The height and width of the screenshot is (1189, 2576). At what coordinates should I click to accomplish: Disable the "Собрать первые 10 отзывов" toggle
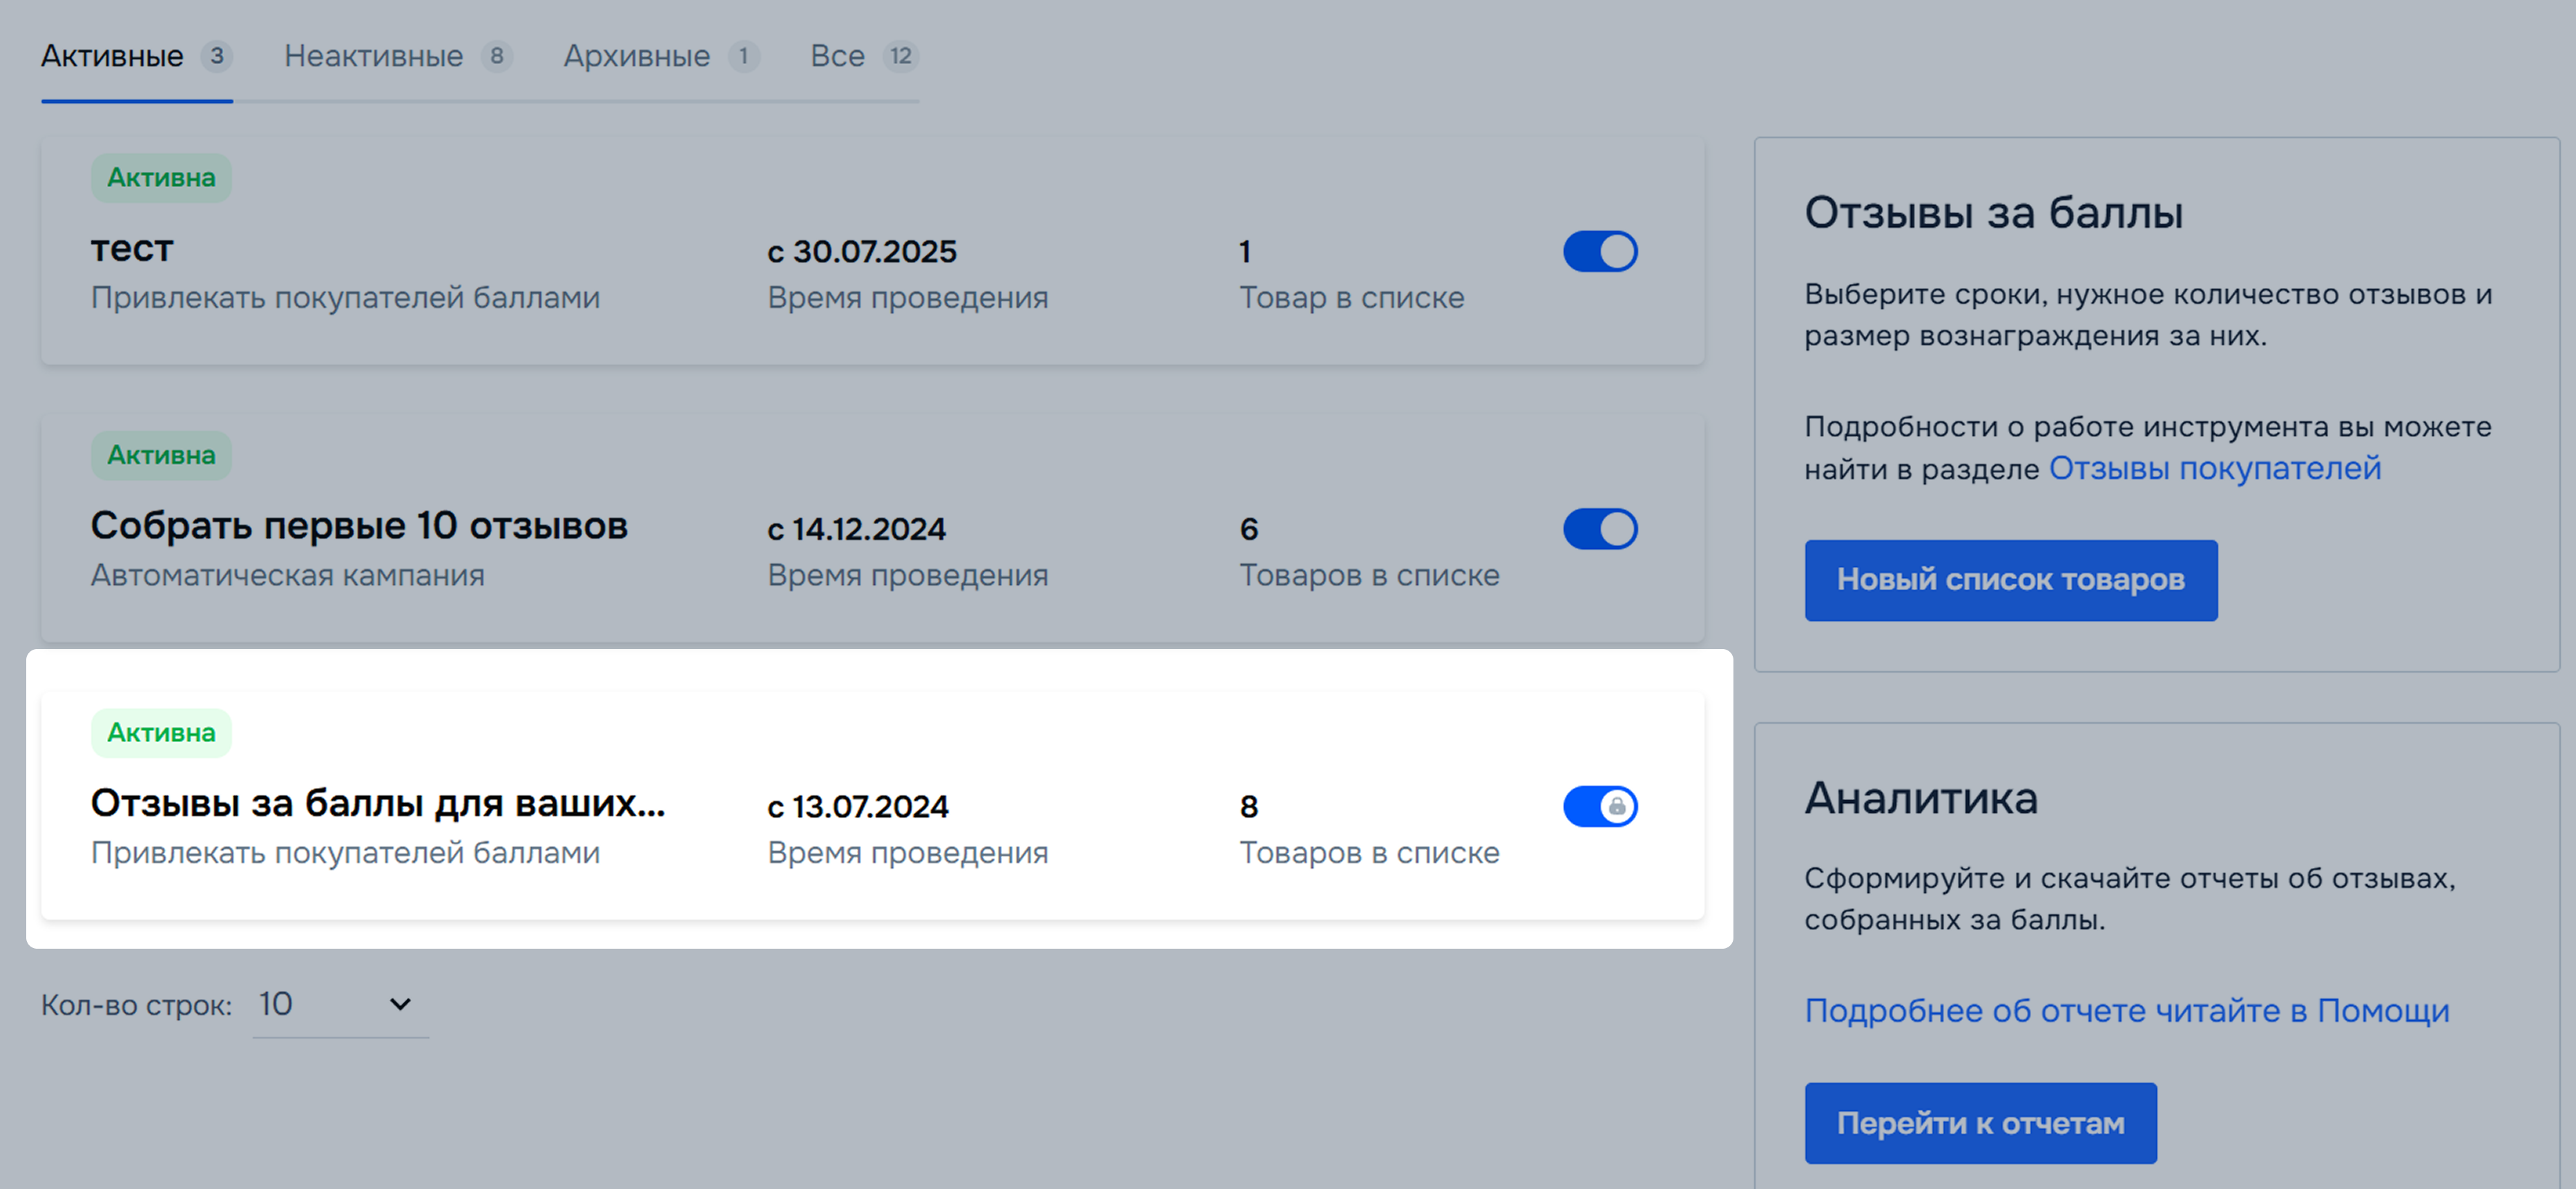click(1600, 529)
